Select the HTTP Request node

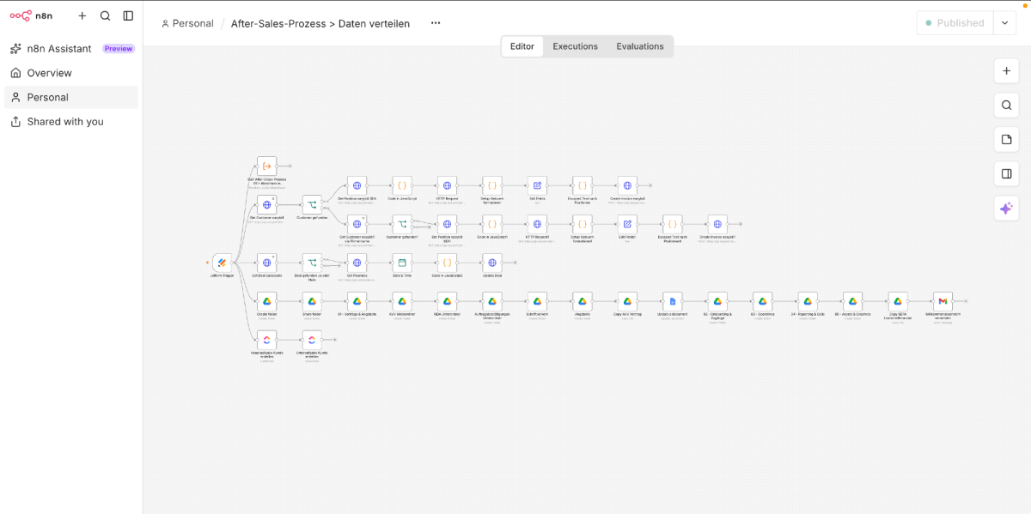(x=447, y=185)
